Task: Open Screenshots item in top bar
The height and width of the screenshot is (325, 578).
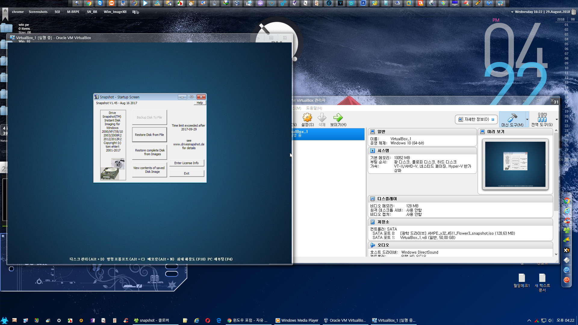Action: pos(38,12)
